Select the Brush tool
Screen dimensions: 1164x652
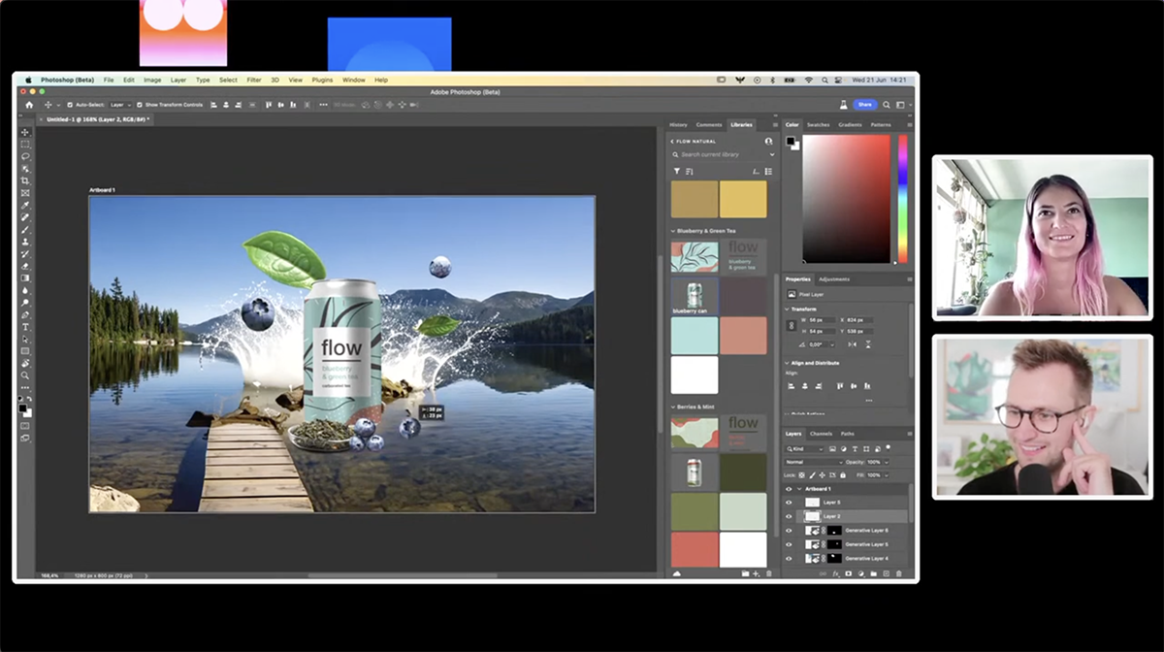[x=25, y=228]
